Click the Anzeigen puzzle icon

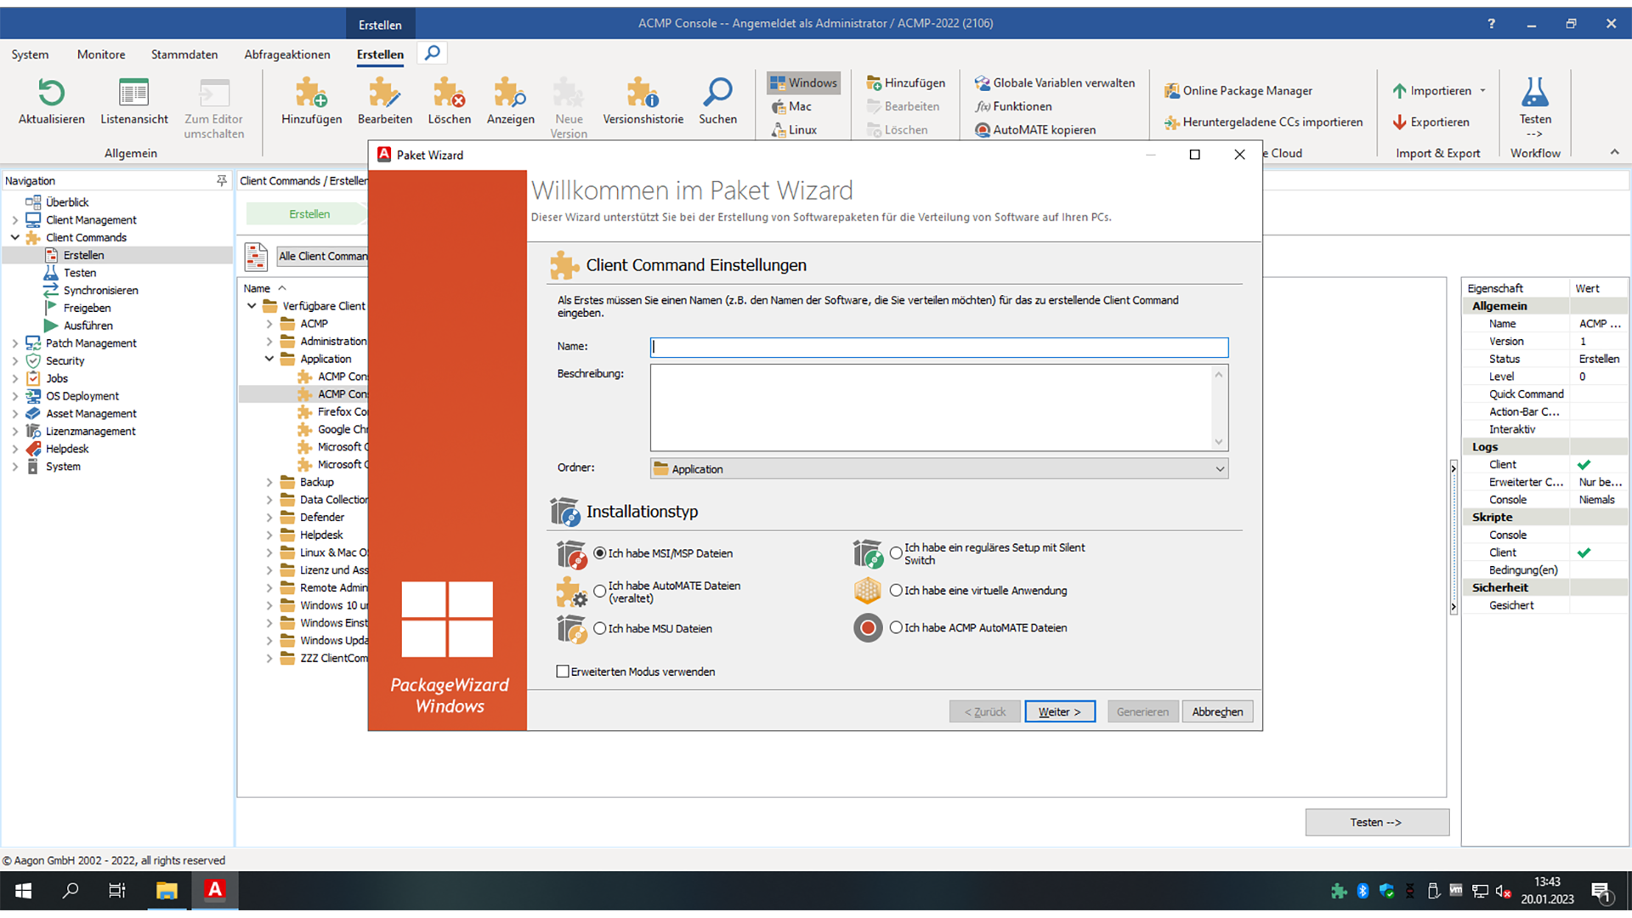510,93
